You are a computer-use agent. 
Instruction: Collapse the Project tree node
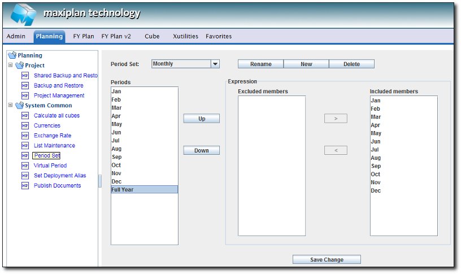10,66
